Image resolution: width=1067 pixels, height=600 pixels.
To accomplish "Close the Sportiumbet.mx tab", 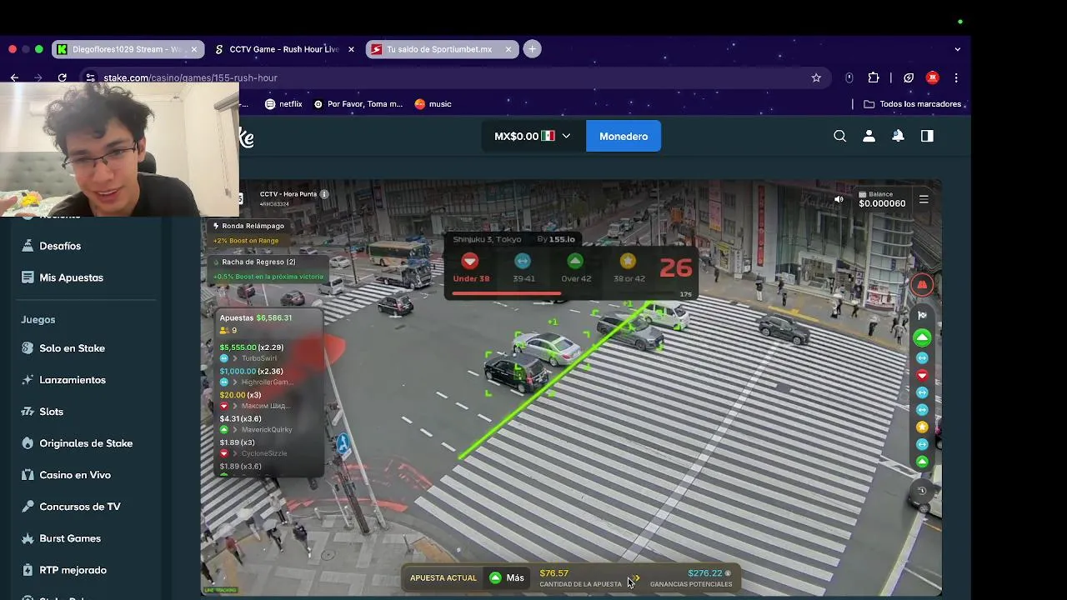I will tap(508, 49).
